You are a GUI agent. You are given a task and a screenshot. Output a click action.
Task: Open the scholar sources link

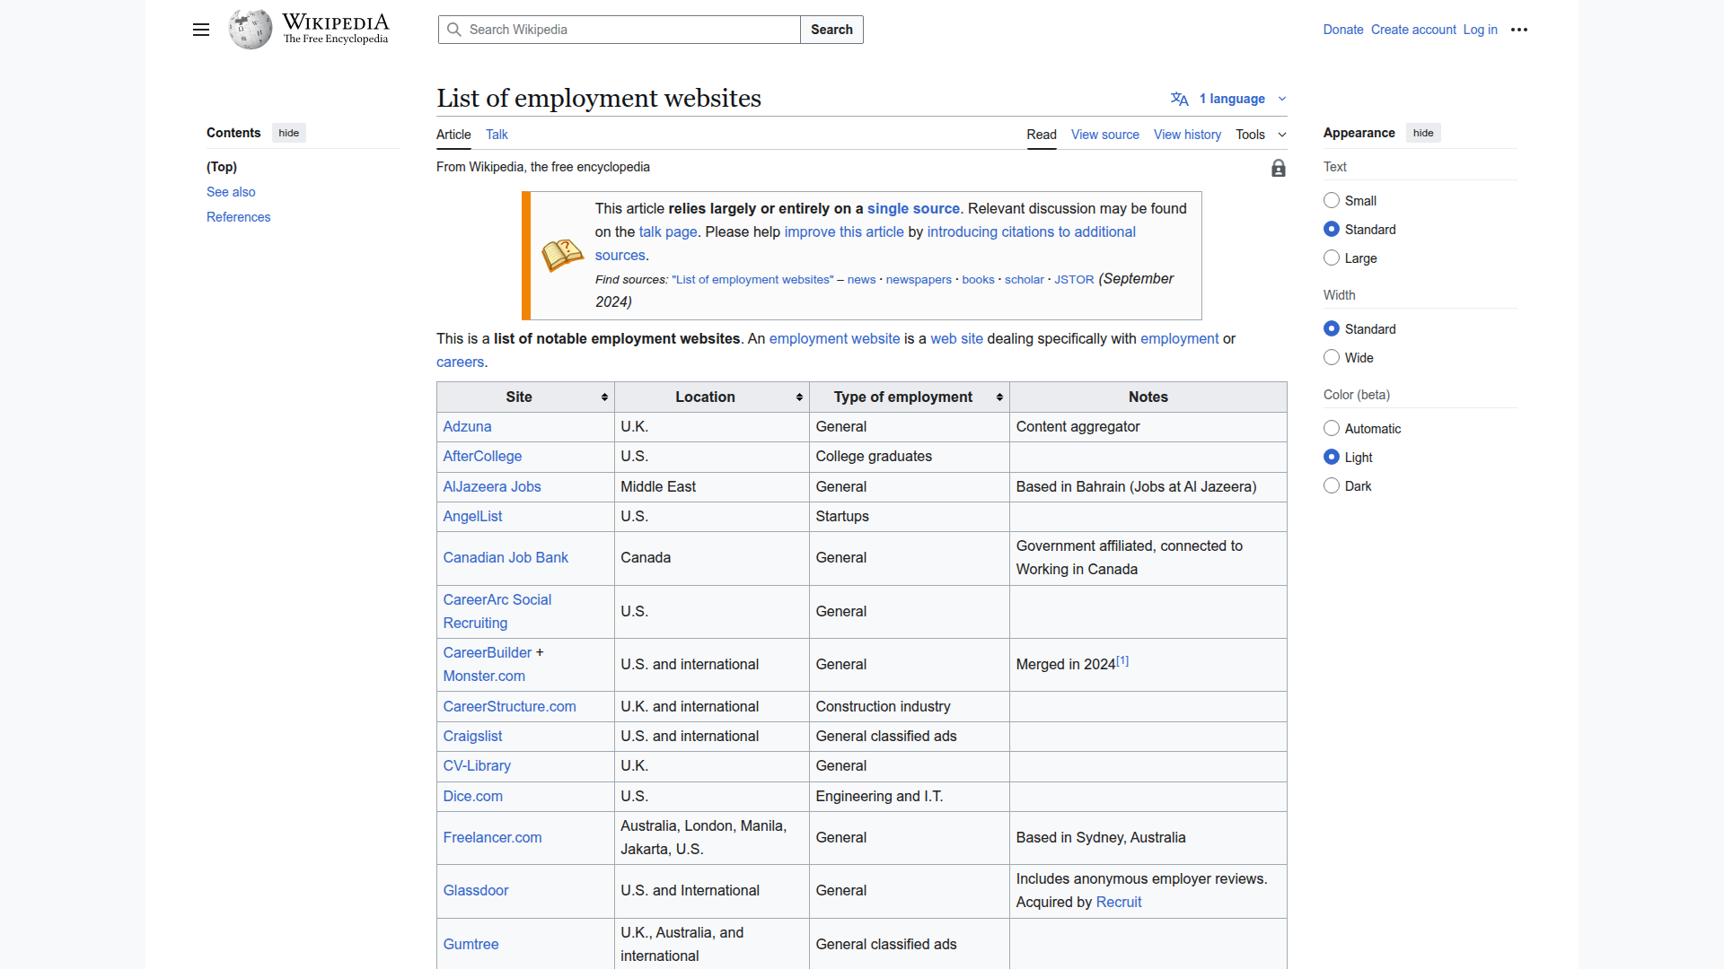1025,280
